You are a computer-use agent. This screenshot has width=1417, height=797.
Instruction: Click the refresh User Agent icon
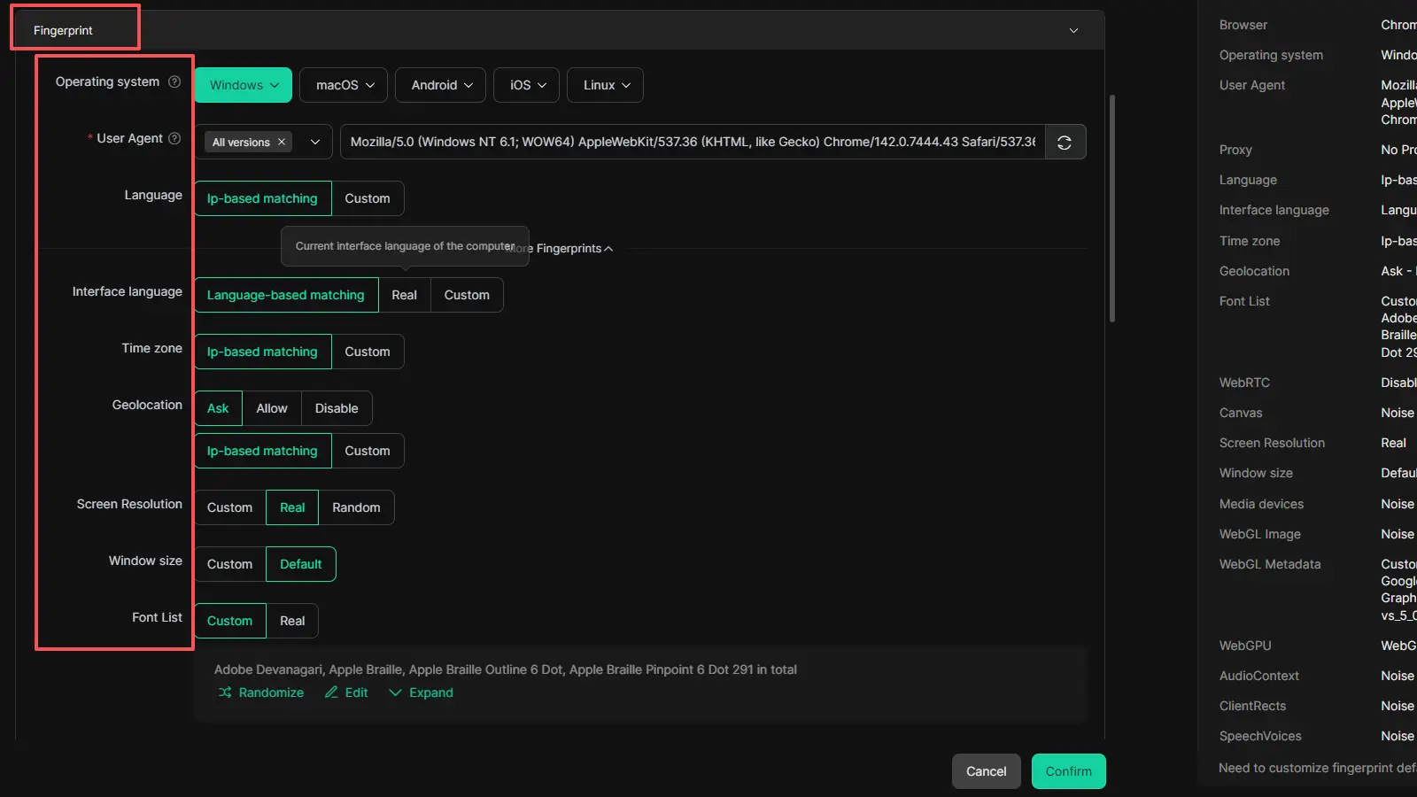1065,143
